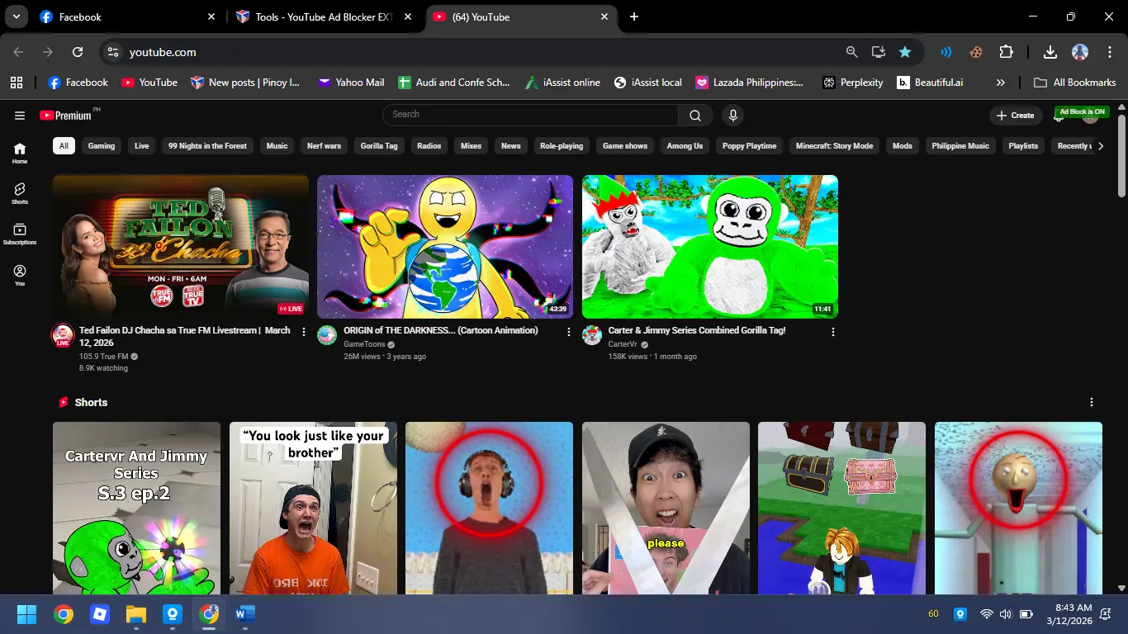View site information for youtube.com
The width and height of the screenshot is (1128, 634).
coord(113,52)
